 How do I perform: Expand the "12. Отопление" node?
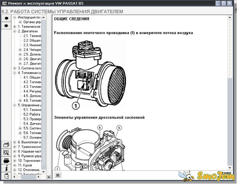14,170
